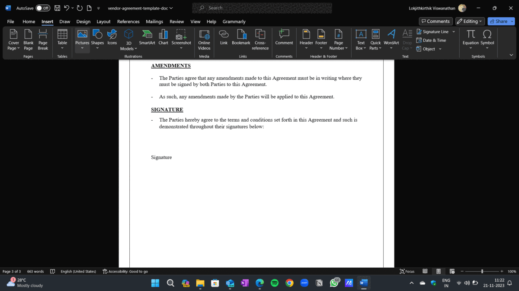This screenshot has height=291, width=519.
Task: Undo the last action
Action: coord(66,8)
